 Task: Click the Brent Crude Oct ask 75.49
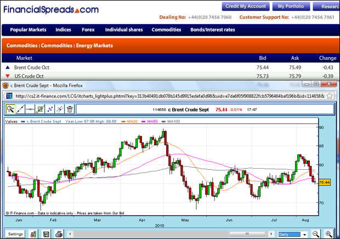click(x=295, y=68)
